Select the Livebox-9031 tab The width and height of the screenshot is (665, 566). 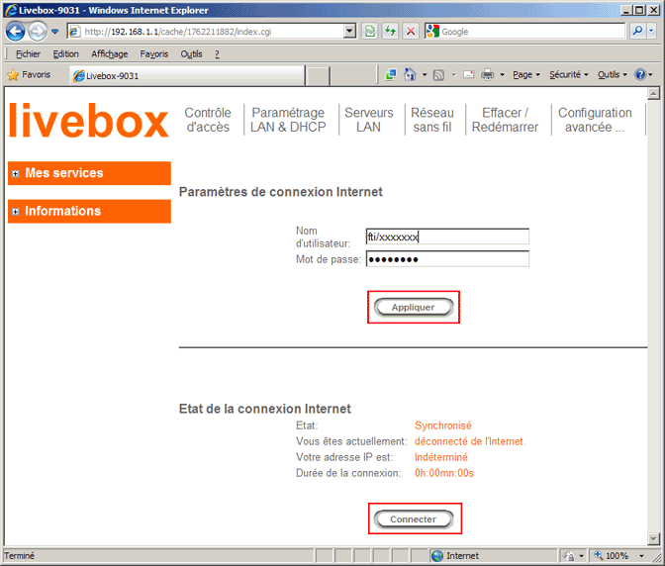click(187, 75)
